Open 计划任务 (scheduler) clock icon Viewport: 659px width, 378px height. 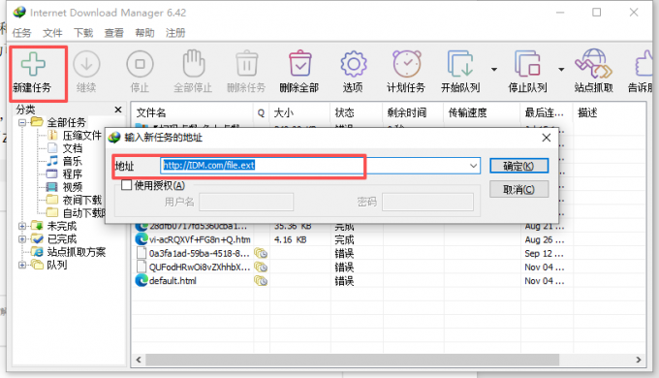(406, 64)
